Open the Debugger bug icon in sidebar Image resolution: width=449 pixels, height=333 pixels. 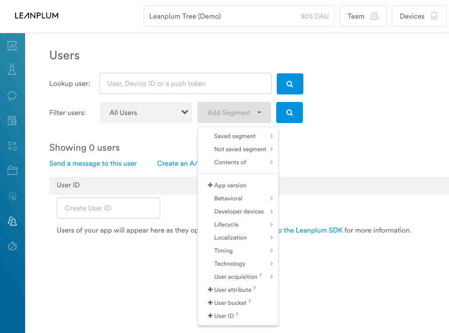pos(12,246)
